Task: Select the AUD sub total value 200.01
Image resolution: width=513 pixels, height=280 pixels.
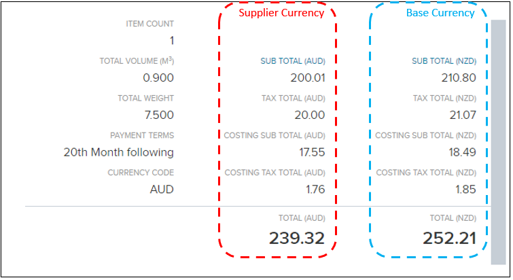Action: (x=307, y=77)
